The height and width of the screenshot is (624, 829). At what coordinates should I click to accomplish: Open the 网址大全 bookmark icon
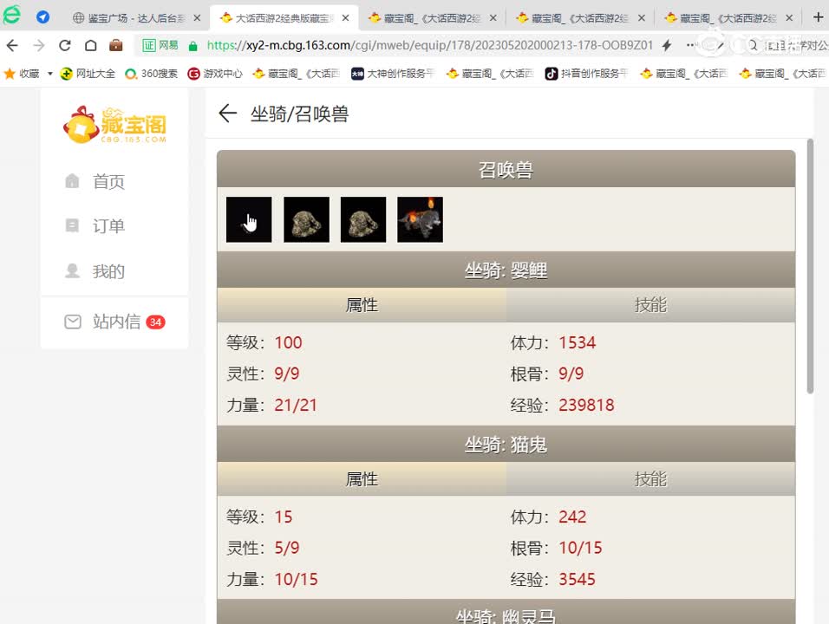point(64,74)
